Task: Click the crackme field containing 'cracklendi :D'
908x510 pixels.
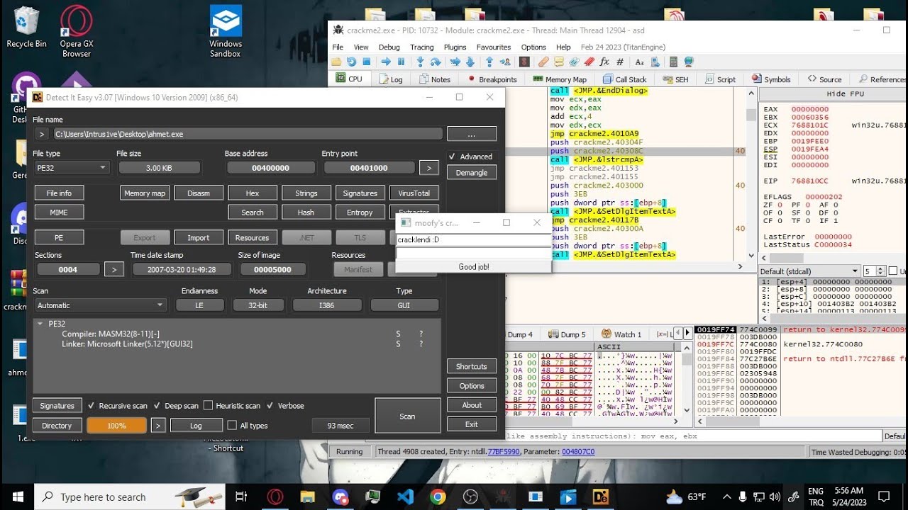Action: (473, 239)
